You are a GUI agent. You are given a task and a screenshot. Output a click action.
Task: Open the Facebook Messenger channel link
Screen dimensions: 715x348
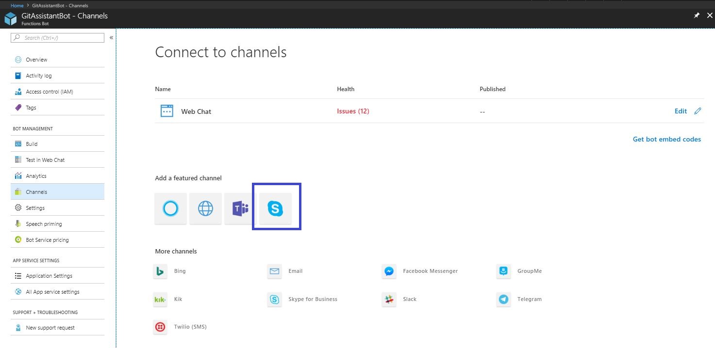[x=431, y=271]
